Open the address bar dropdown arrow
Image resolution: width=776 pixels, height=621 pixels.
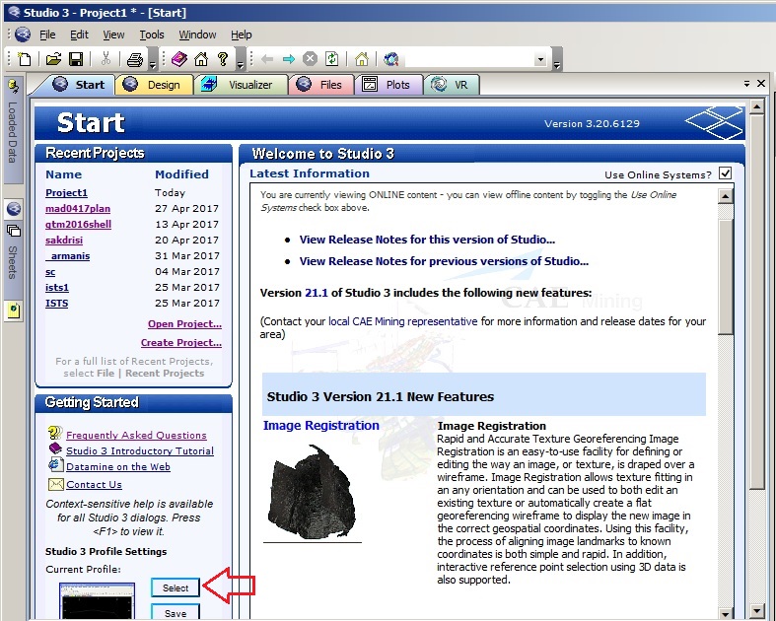click(x=540, y=59)
